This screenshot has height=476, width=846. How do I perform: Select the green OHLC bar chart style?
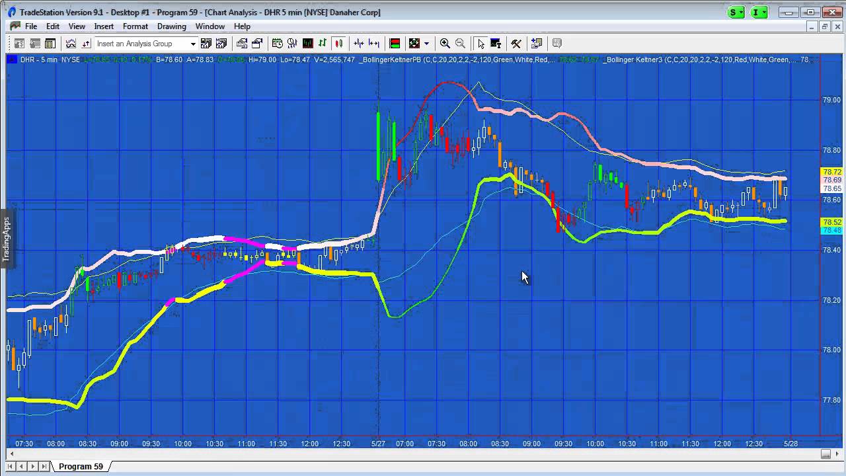tap(323, 44)
